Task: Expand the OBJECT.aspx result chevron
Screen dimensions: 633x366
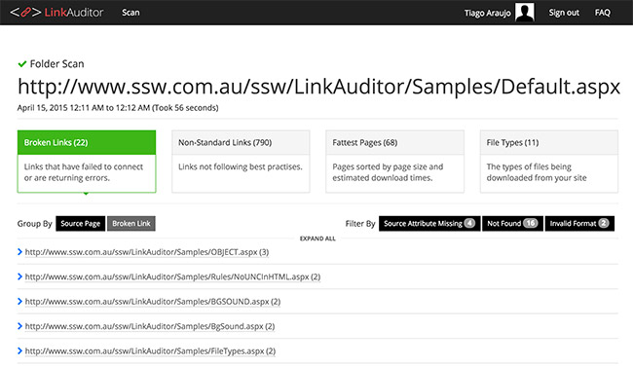Action: pos(19,252)
